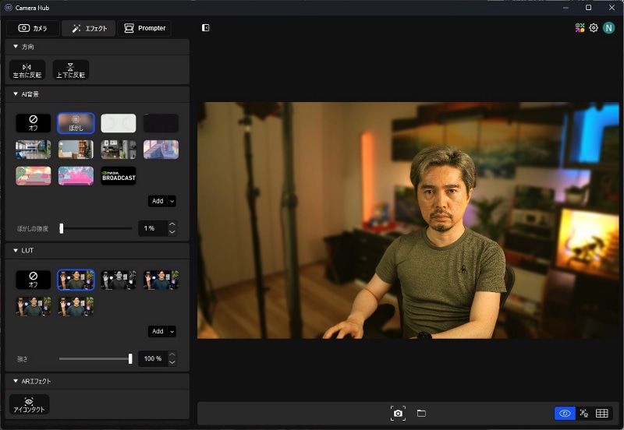Screen dimensions: 624x430
Task: Toggle the sidebar panel icon
Action: point(205,28)
